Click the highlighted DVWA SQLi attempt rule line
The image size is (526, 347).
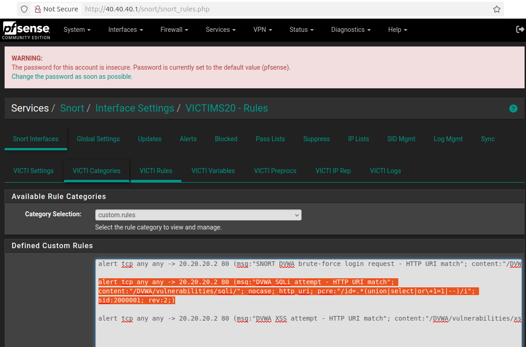pyautogui.click(x=248, y=282)
